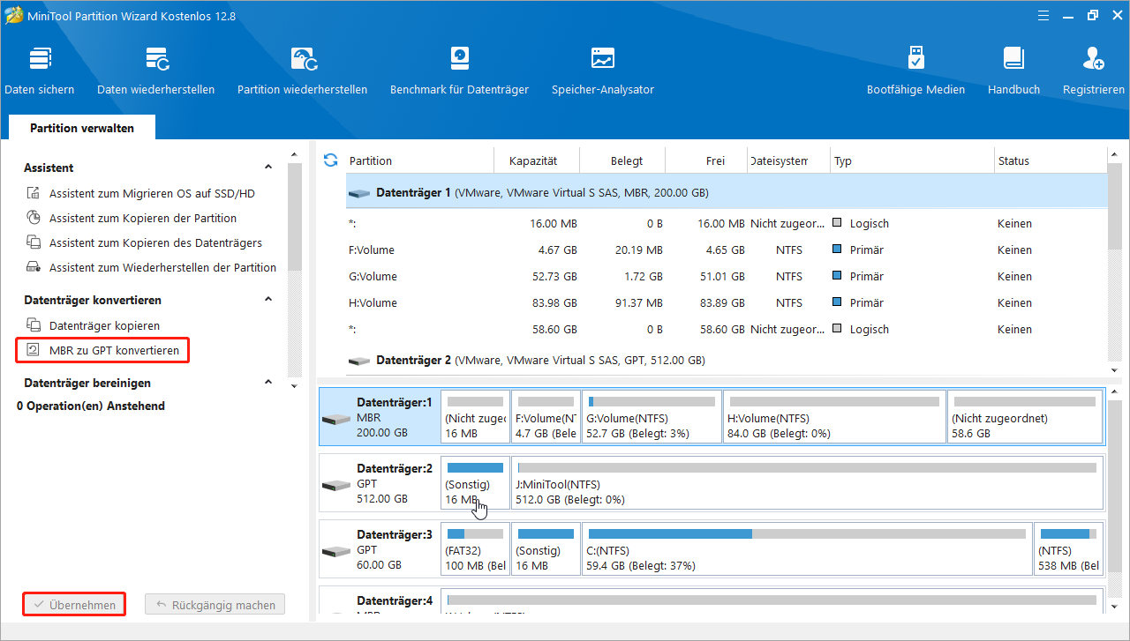This screenshot has width=1130, height=641.
Task: Open Benchmark für Datenträger
Action: [x=459, y=71]
